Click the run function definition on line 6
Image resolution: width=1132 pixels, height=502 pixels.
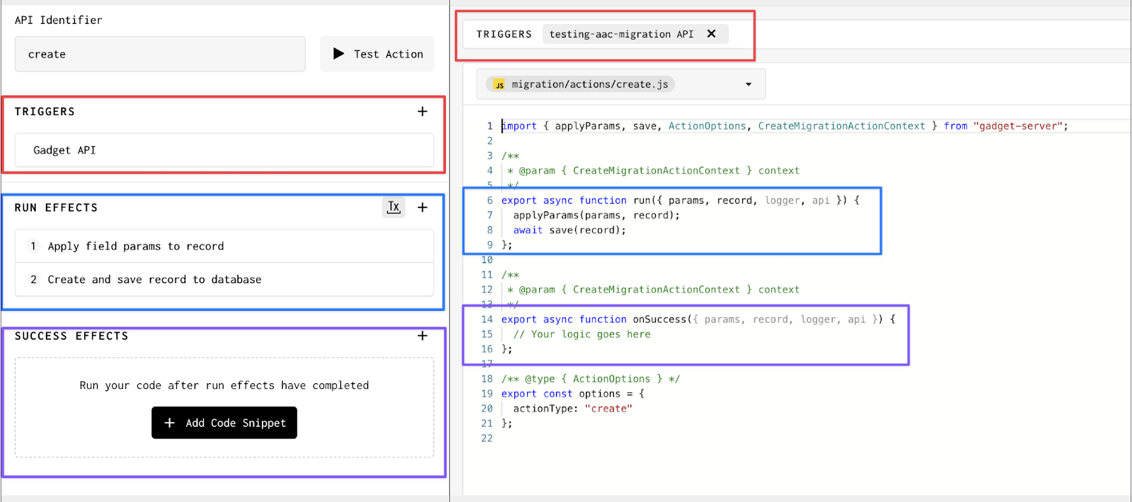tap(681, 200)
